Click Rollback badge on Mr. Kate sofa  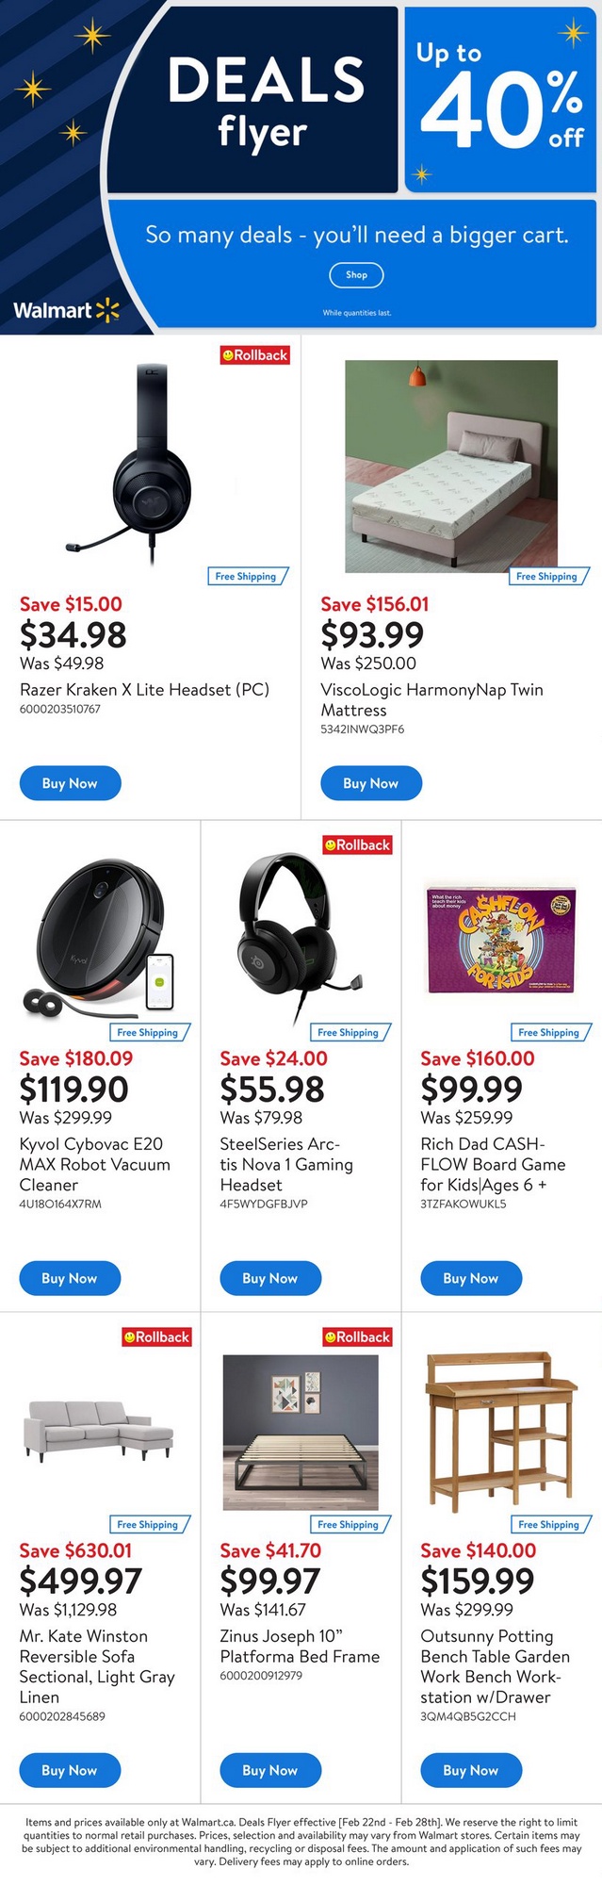pyautogui.click(x=156, y=1336)
